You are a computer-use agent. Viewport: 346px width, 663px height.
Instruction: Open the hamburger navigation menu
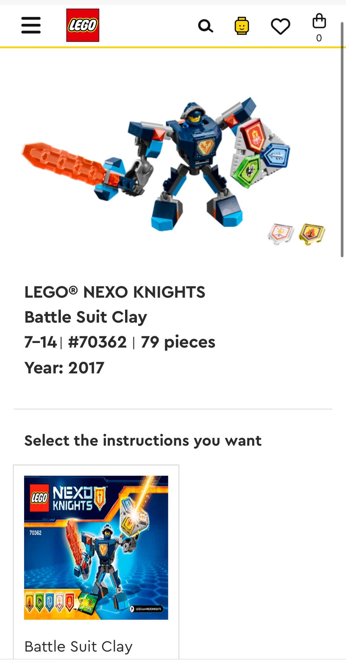[x=31, y=25]
